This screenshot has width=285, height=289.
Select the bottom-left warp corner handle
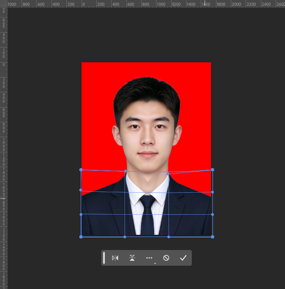point(81,237)
